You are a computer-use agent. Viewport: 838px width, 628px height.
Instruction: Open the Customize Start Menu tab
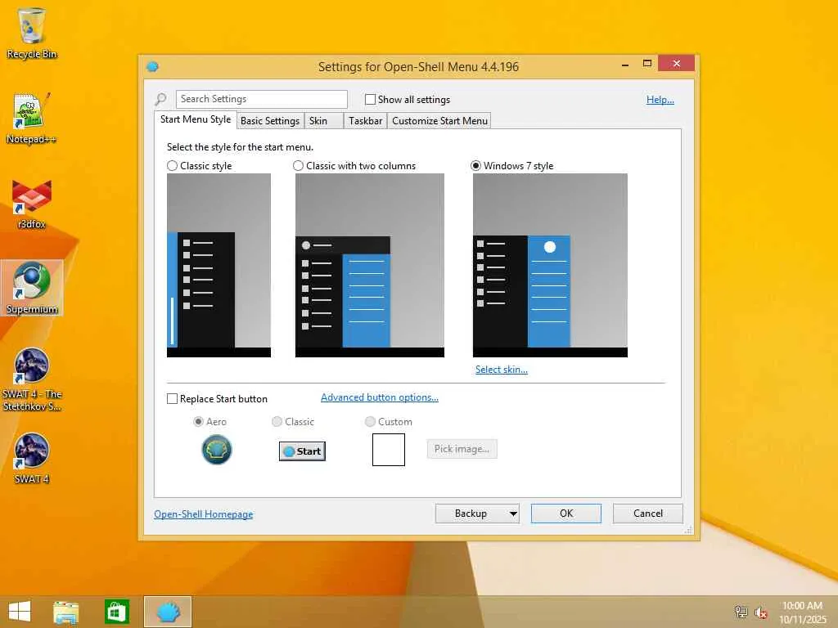(x=439, y=121)
